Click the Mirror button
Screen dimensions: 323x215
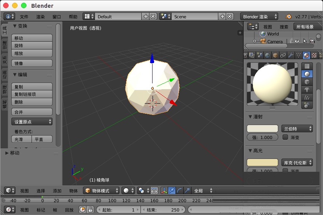pos(32,63)
